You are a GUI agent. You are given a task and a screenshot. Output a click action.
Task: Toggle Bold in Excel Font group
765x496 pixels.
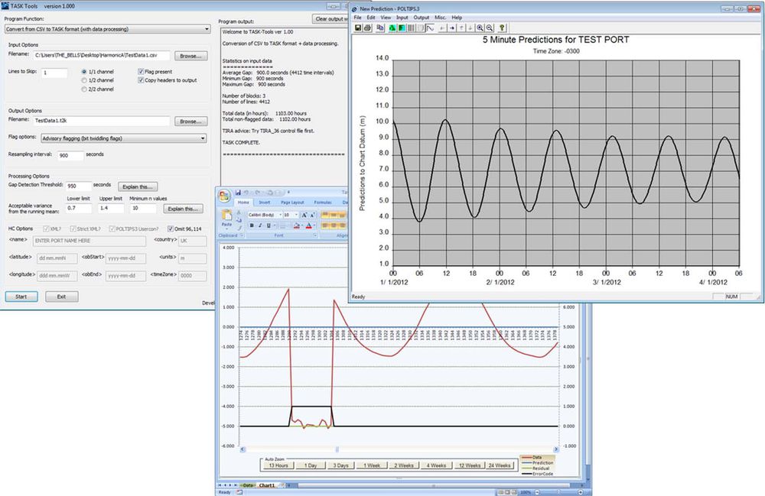coord(252,225)
